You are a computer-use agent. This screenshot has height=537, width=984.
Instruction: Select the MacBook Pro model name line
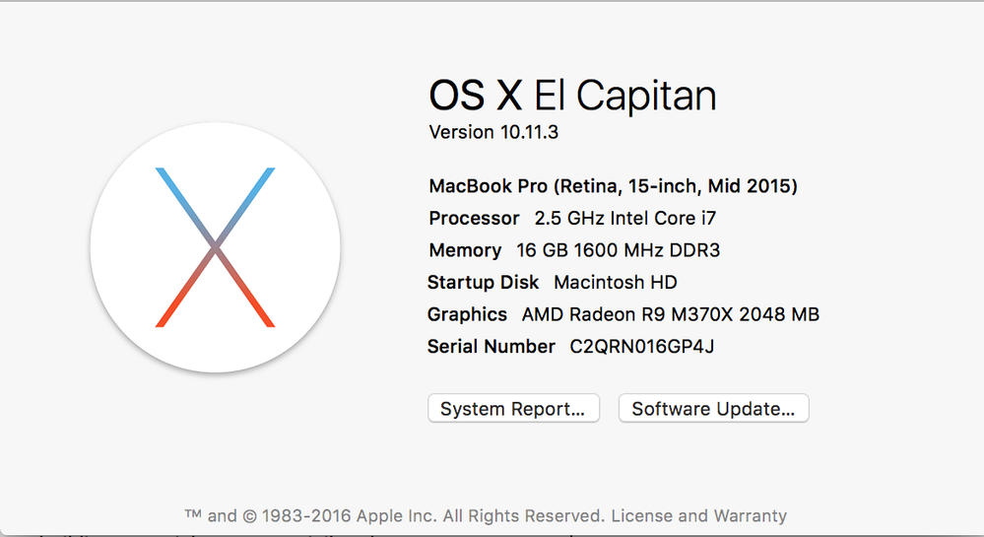coord(613,186)
